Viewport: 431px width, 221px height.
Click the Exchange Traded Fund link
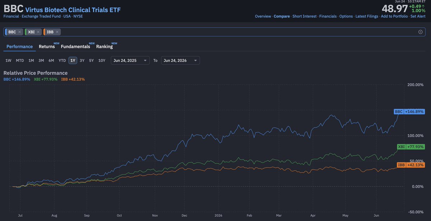click(41, 17)
